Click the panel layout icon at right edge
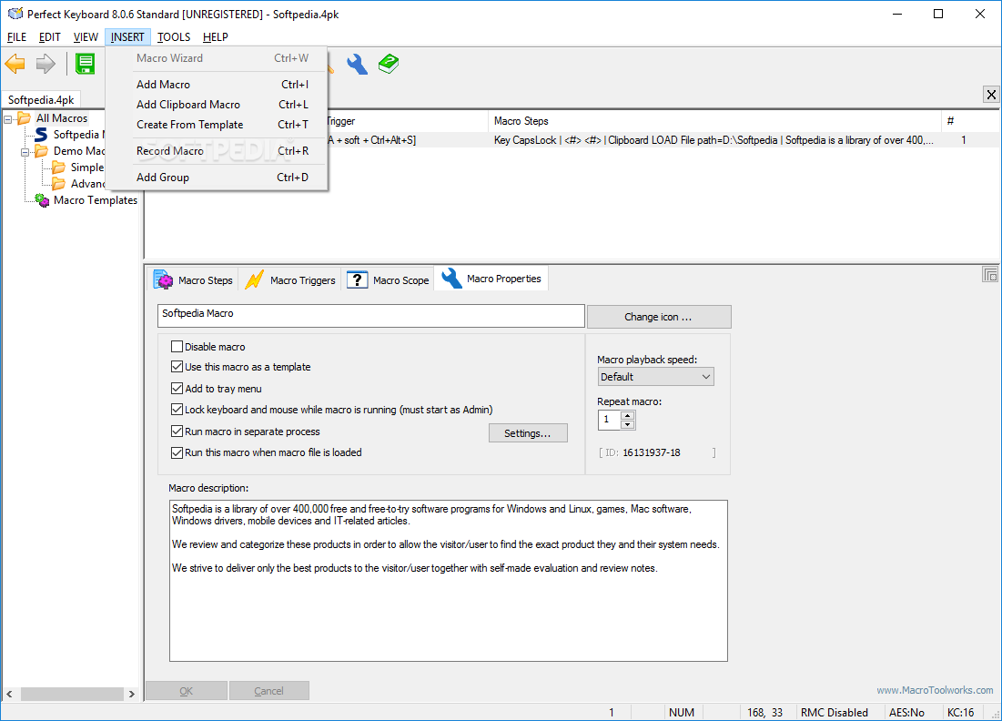 pos(990,274)
